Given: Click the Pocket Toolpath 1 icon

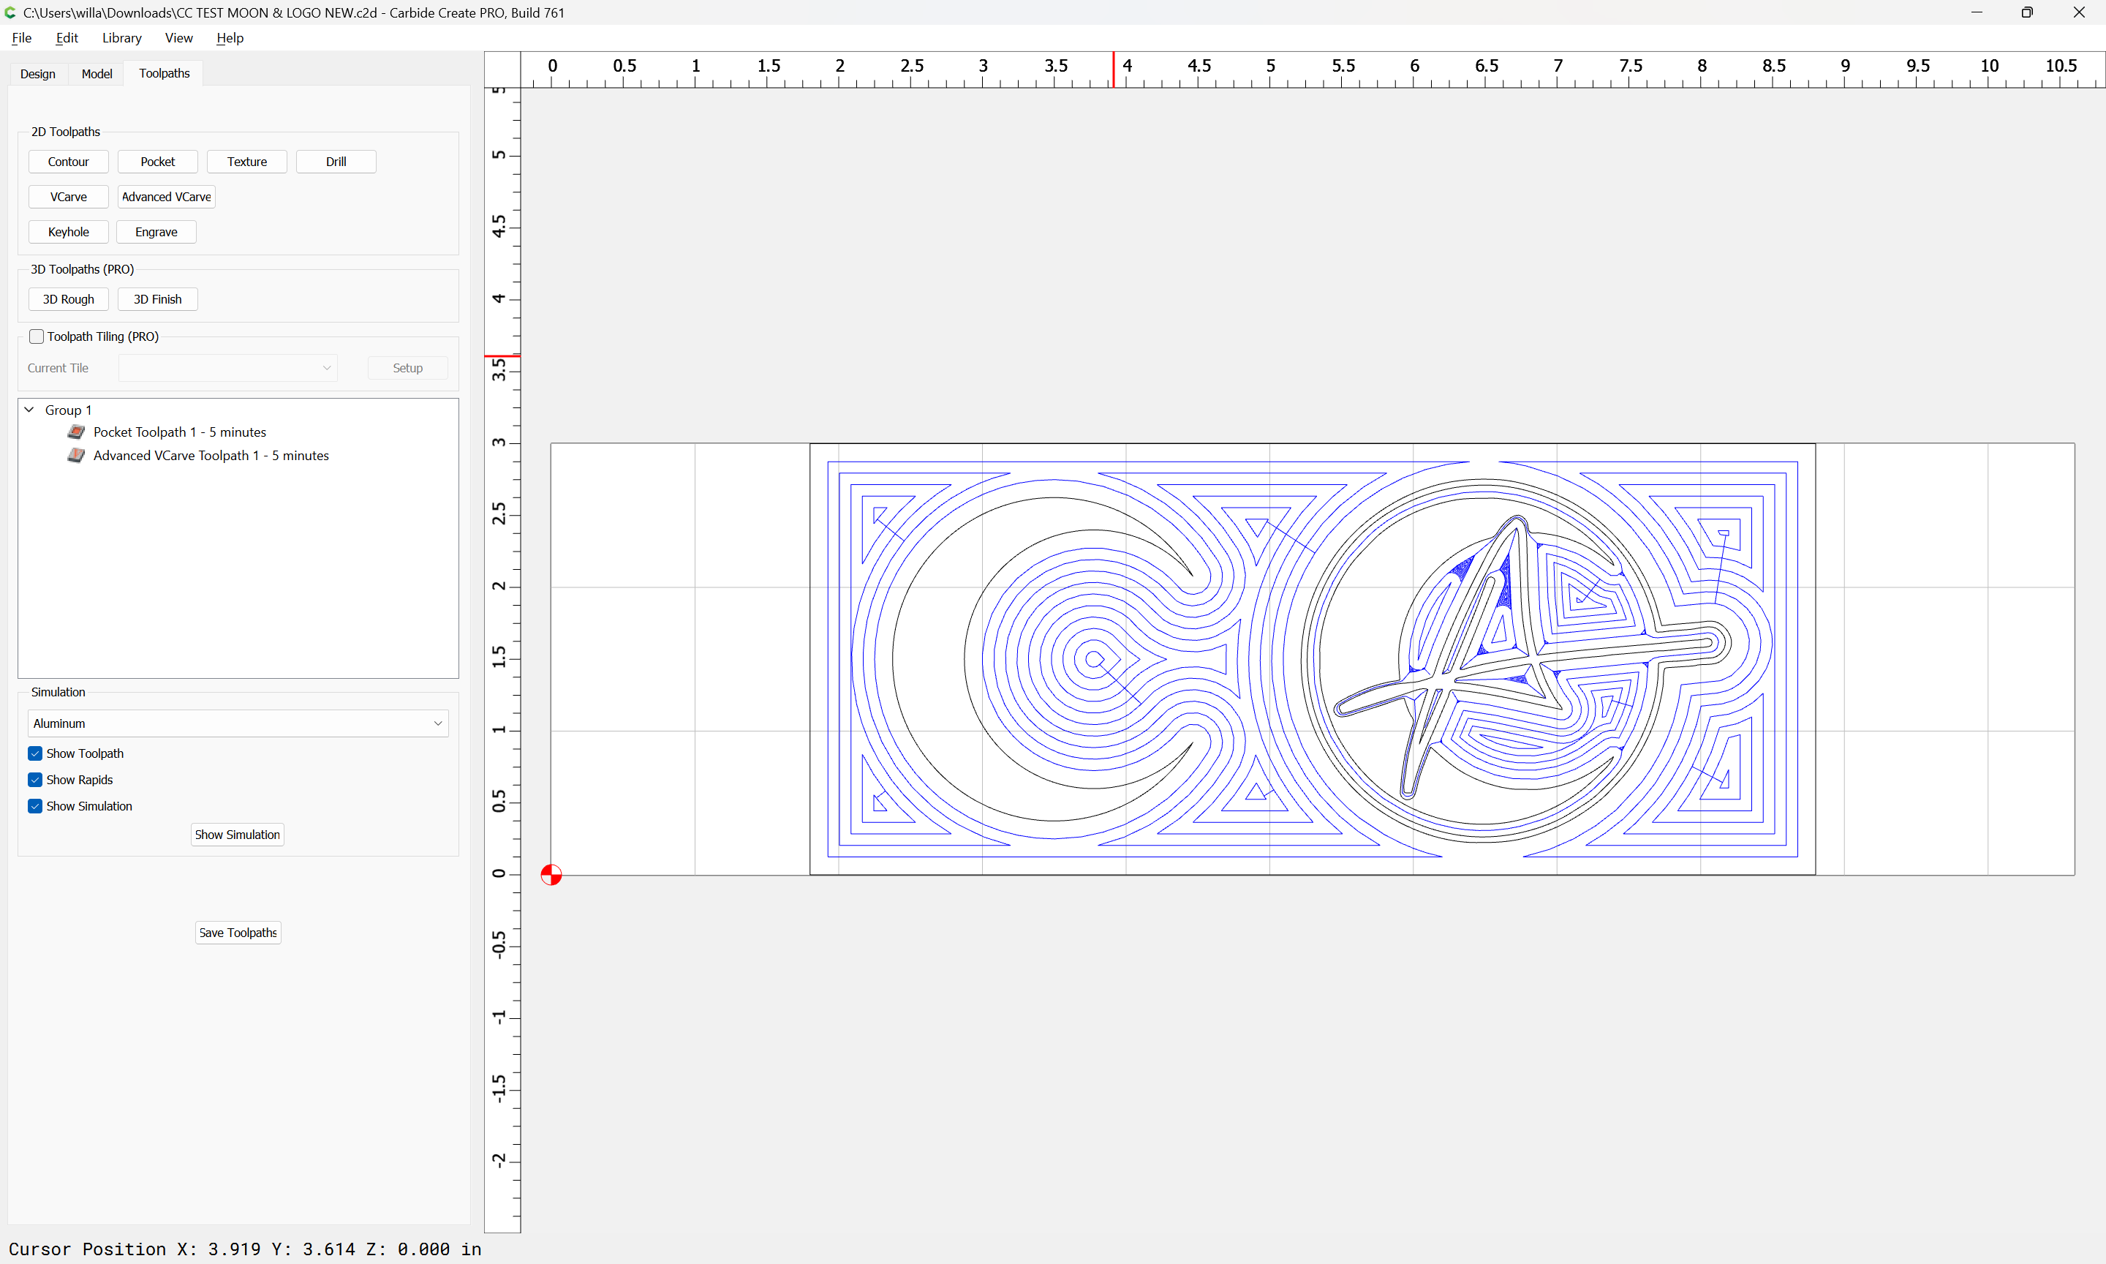Looking at the screenshot, I should 76,432.
